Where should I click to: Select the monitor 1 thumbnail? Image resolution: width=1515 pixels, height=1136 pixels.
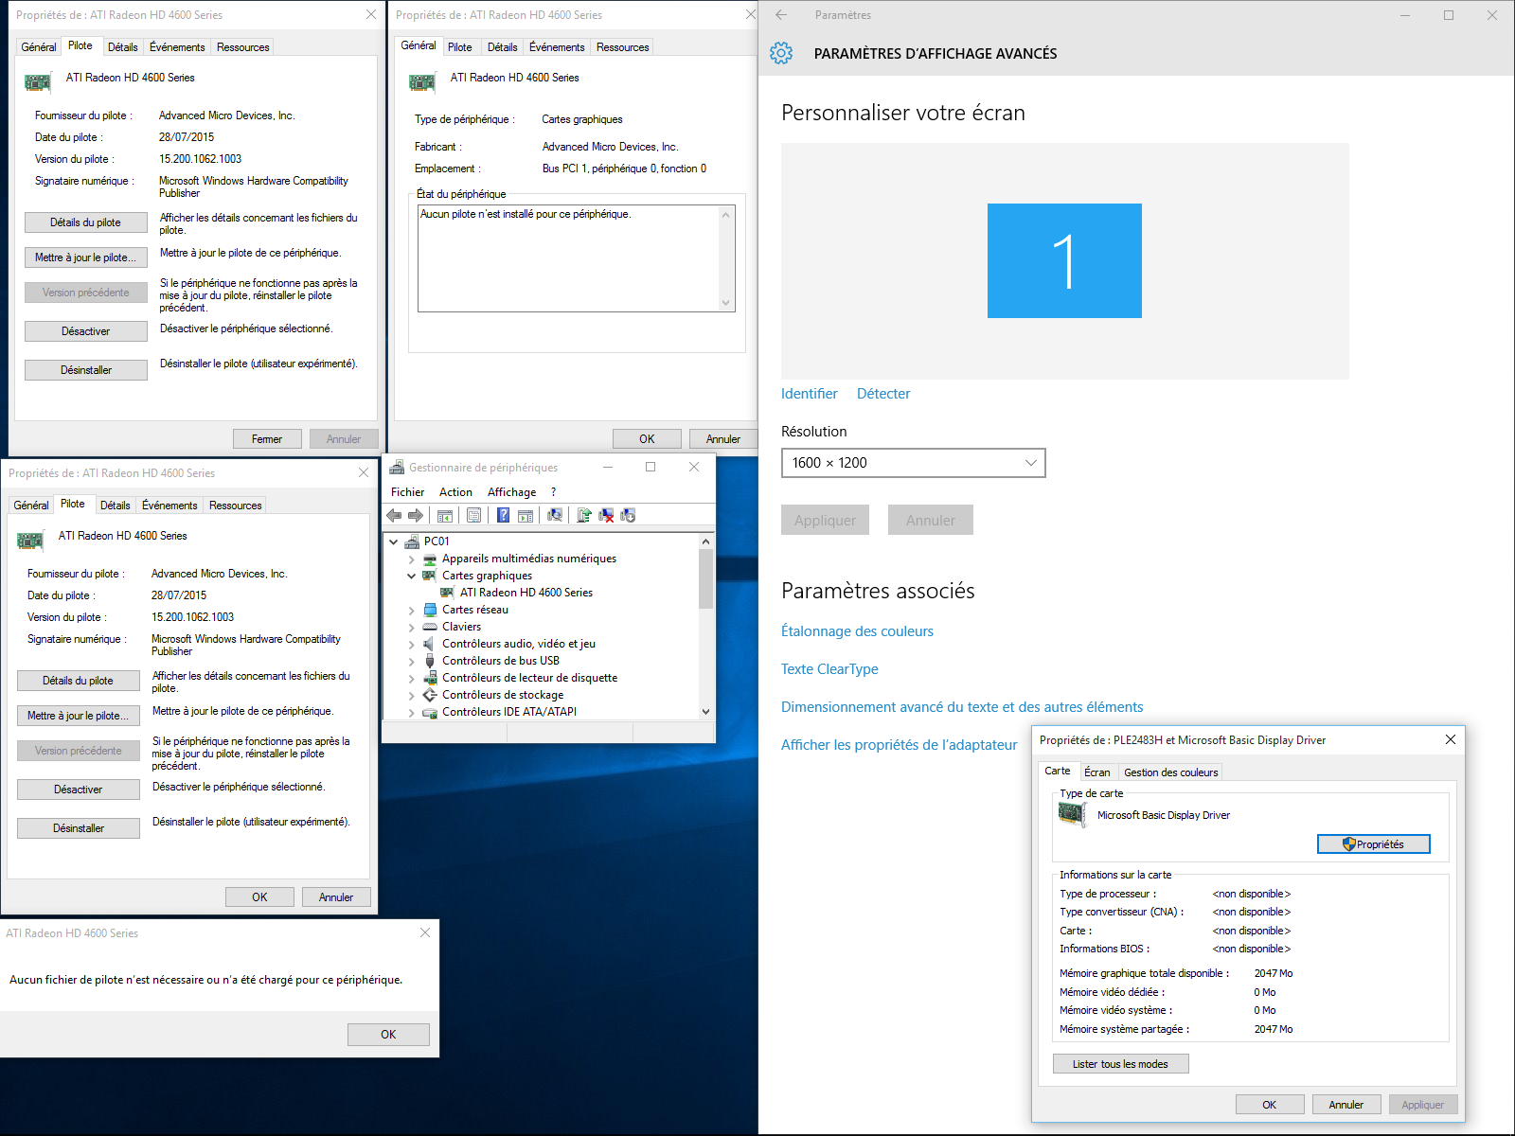tap(1064, 260)
